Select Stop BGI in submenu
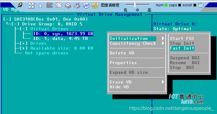The width and height of the screenshot is (217, 114). click(182, 68)
